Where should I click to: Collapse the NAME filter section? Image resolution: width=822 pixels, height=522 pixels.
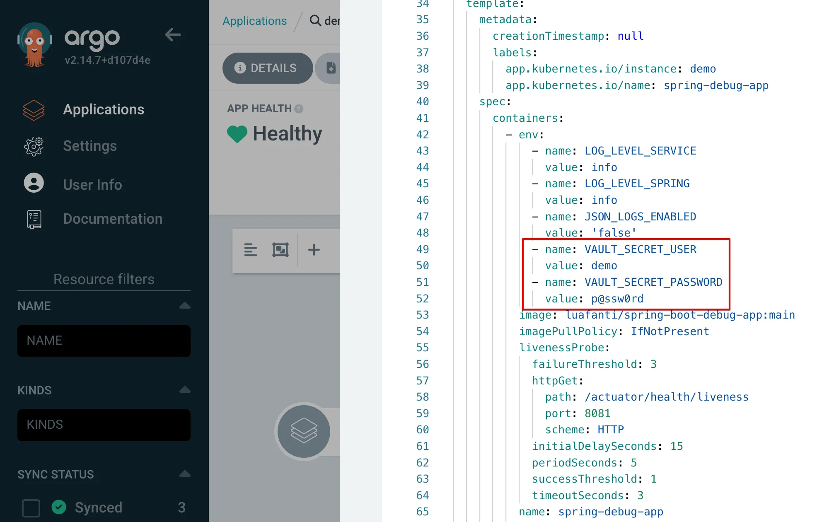pyautogui.click(x=185, y=306)
